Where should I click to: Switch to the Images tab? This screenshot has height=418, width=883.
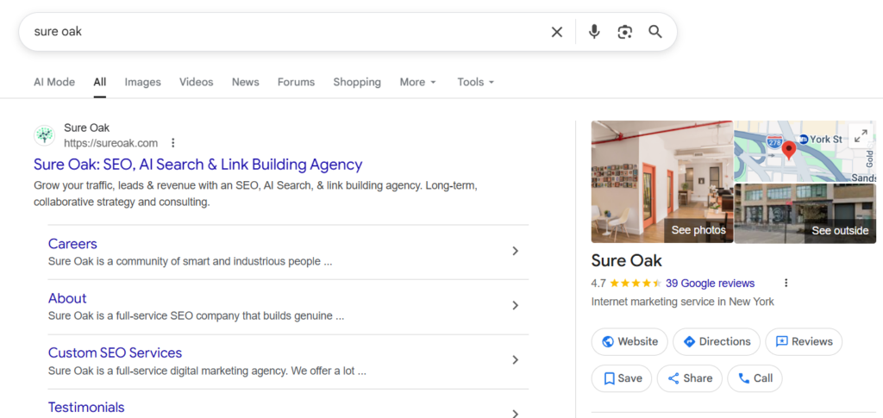(142, 82)
